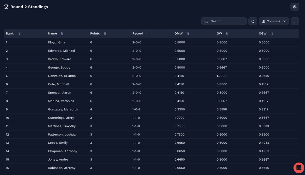The width and height of the screenshot is (305, 175).
Task: Click the 0.5650 OGW value for Robinson, Jeremy
Action: tap(264, 168)
